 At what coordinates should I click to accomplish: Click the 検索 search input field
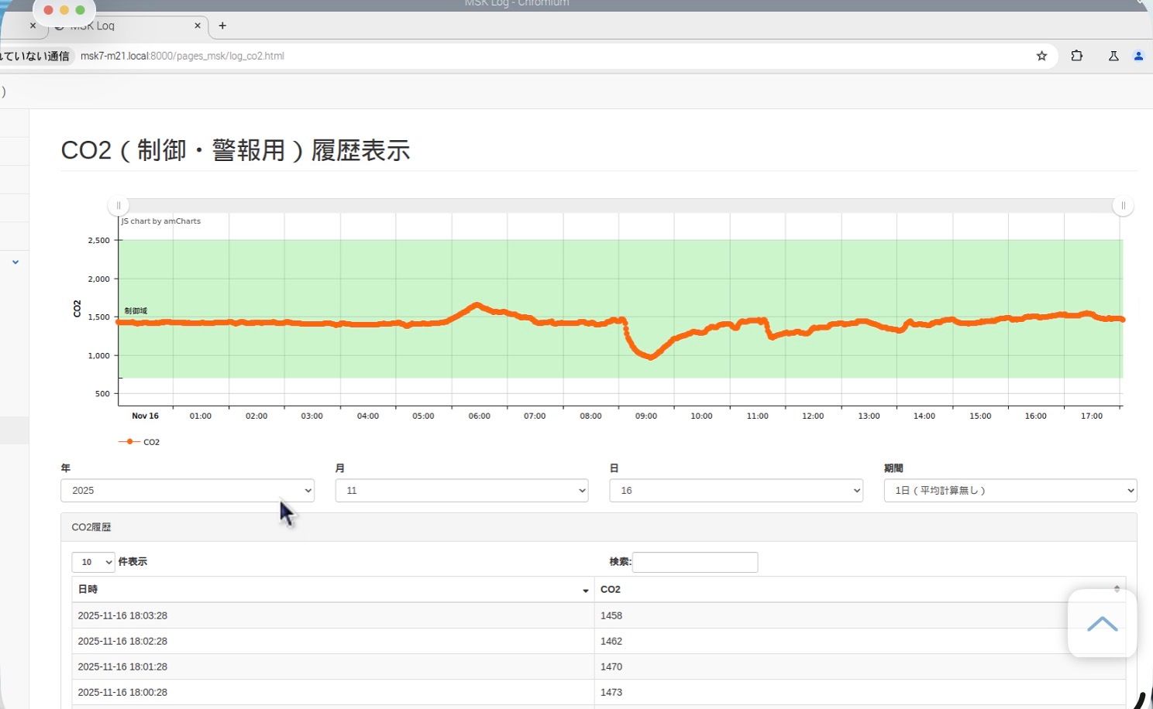click(x=695, y=562)
